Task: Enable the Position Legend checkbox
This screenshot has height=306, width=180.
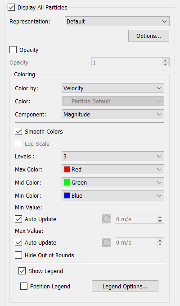Action: point(24,286)
